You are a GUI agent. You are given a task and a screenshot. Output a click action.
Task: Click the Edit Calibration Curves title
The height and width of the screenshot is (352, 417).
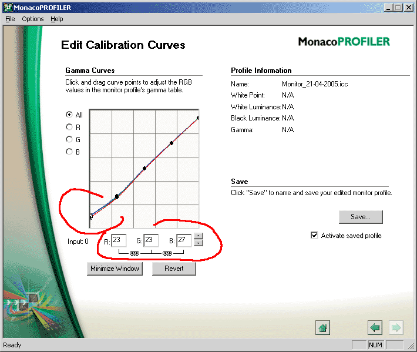tap(123, 45)
